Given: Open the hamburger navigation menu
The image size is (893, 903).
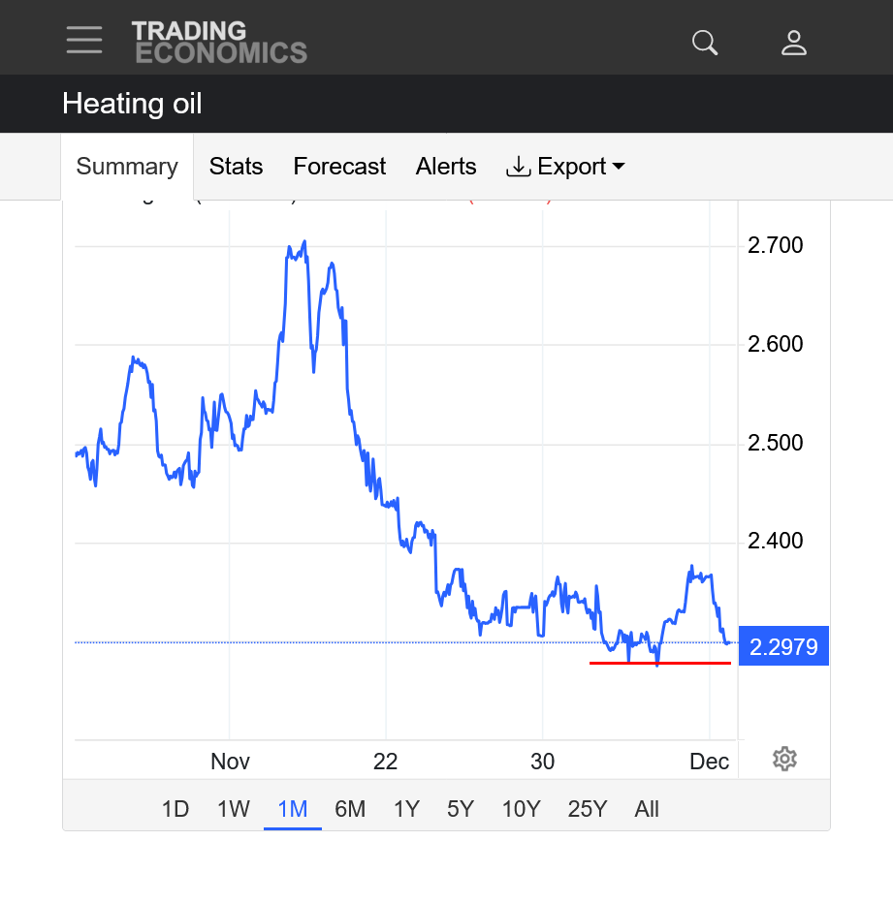Looking at the screenshot, I should click(x=84, y=41).
